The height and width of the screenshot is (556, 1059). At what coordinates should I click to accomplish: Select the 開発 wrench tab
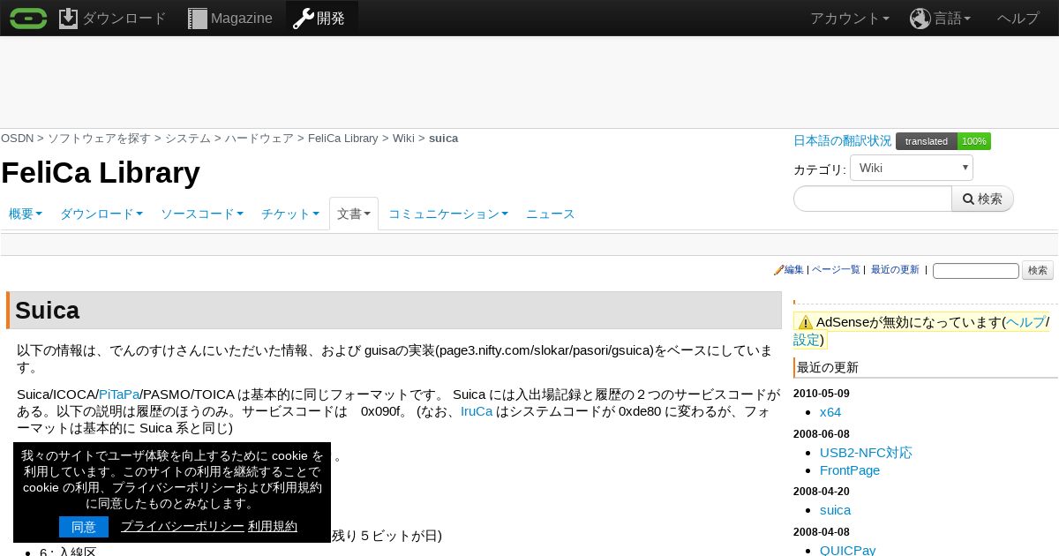(321, 18)
